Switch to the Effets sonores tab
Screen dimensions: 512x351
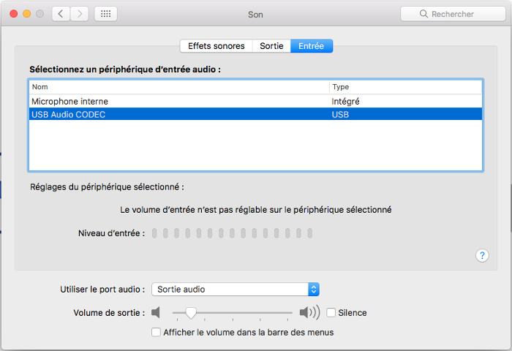click(x=216, y=45)
